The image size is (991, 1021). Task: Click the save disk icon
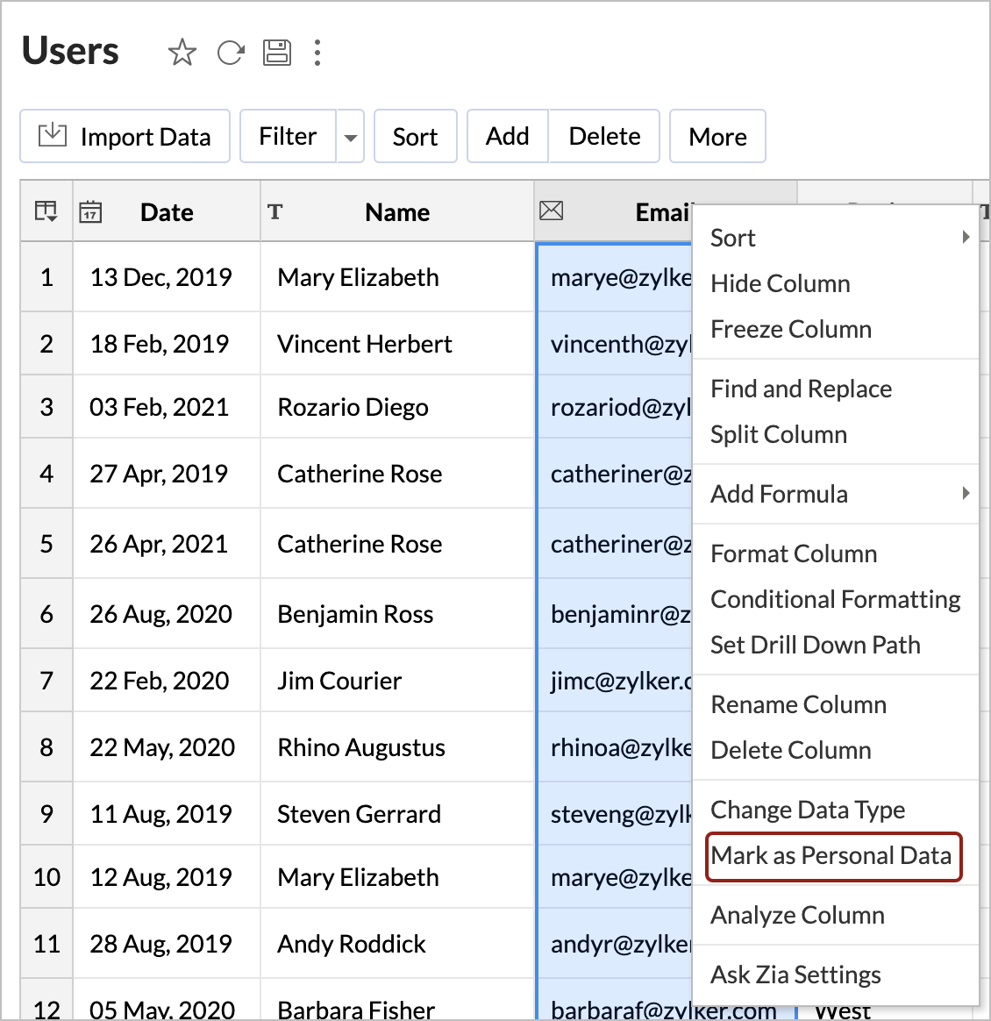click(277, 53)
